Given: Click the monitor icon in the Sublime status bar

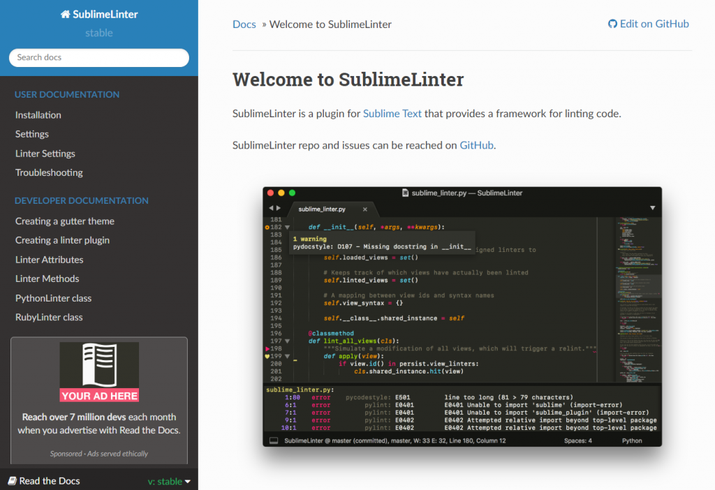Looking at the screenshot, I should (x=272, y=440).
